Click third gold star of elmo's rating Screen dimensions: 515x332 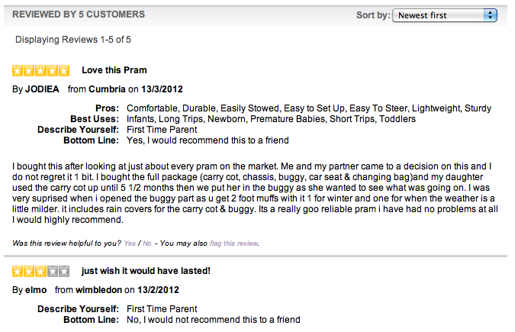pyautogui.click(x=40, y=271)
